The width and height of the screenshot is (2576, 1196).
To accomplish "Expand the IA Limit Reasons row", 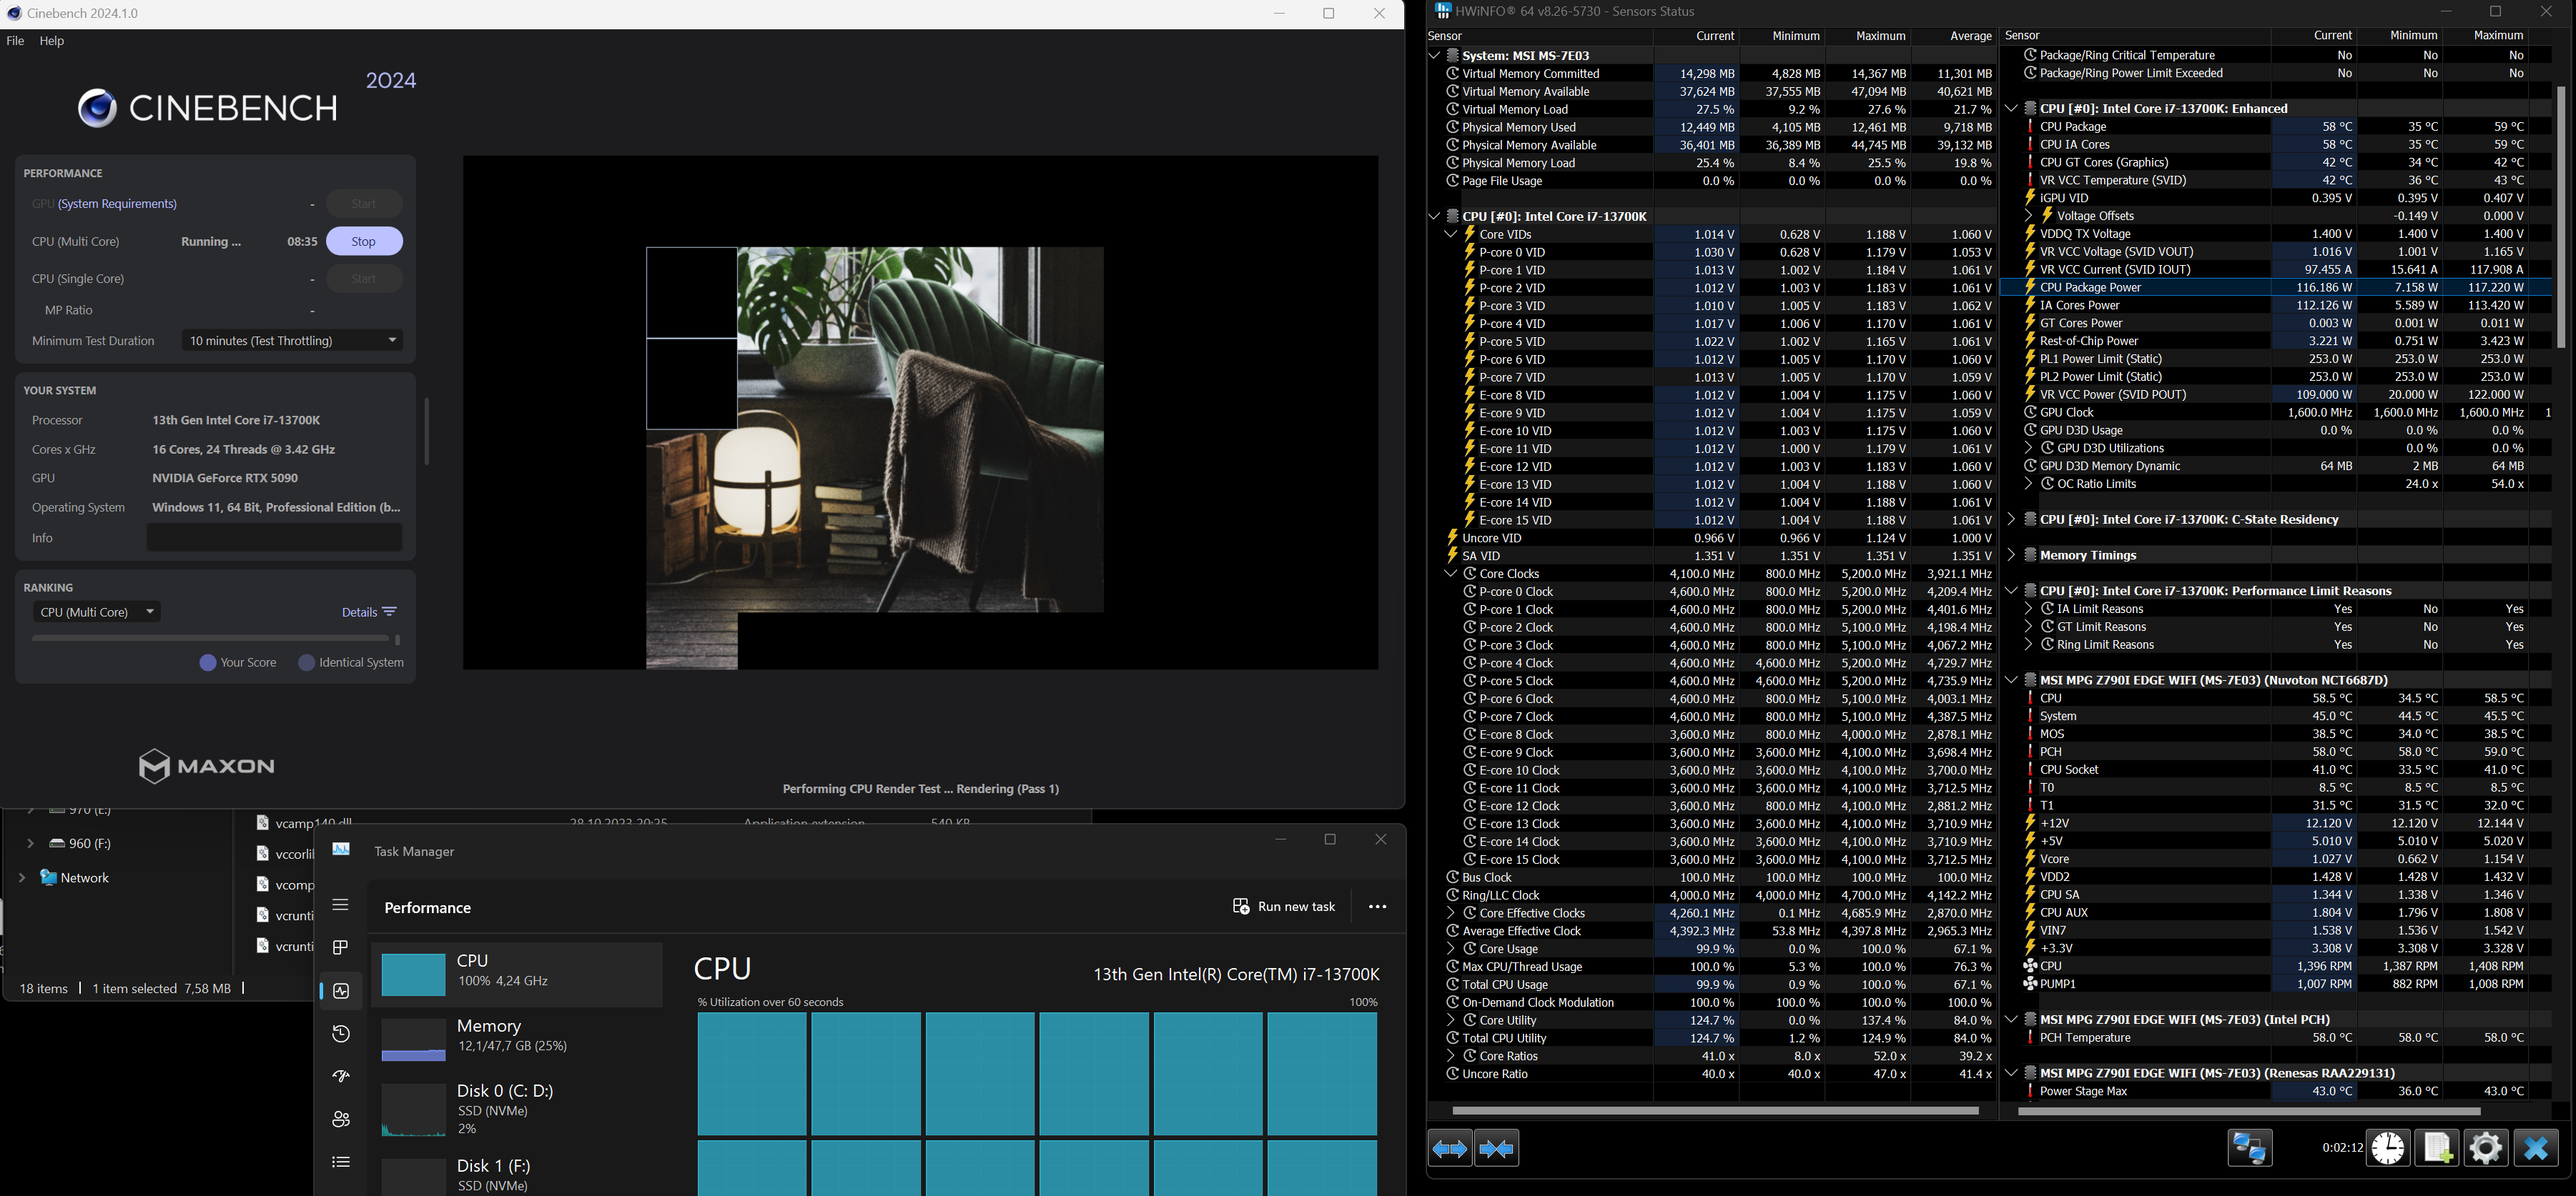I will pyautogui.click(x=2028, y=609).
